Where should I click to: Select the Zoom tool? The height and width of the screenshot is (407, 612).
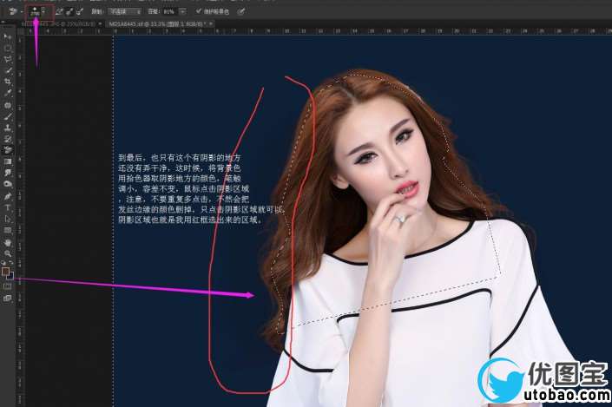pyautogui.click(x=8, y=253)
